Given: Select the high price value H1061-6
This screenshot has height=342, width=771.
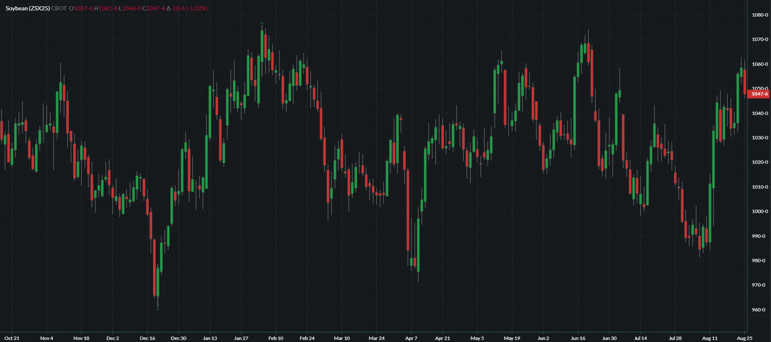Looking at the screenshot, I should pyautogui.click(x=106, y=8).
